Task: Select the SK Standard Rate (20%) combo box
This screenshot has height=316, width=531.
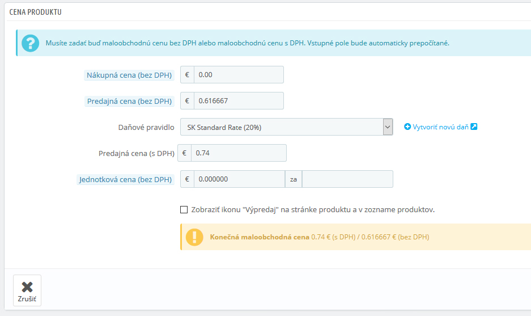Action: point(287,127)
